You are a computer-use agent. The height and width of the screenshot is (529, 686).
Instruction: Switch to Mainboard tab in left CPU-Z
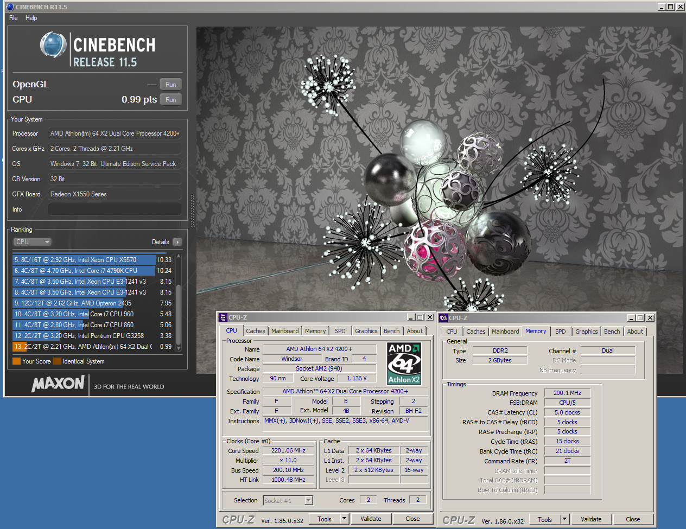285,331
